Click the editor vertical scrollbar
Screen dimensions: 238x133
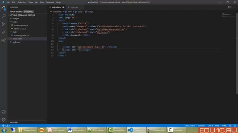237,54
